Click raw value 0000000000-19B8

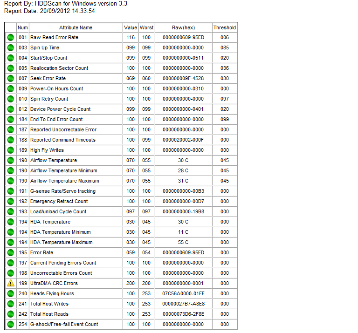[x=183, y=211]
